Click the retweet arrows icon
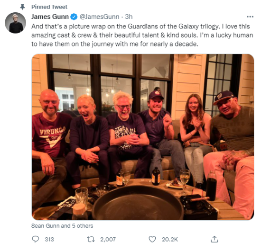 [x=91, y=239]
